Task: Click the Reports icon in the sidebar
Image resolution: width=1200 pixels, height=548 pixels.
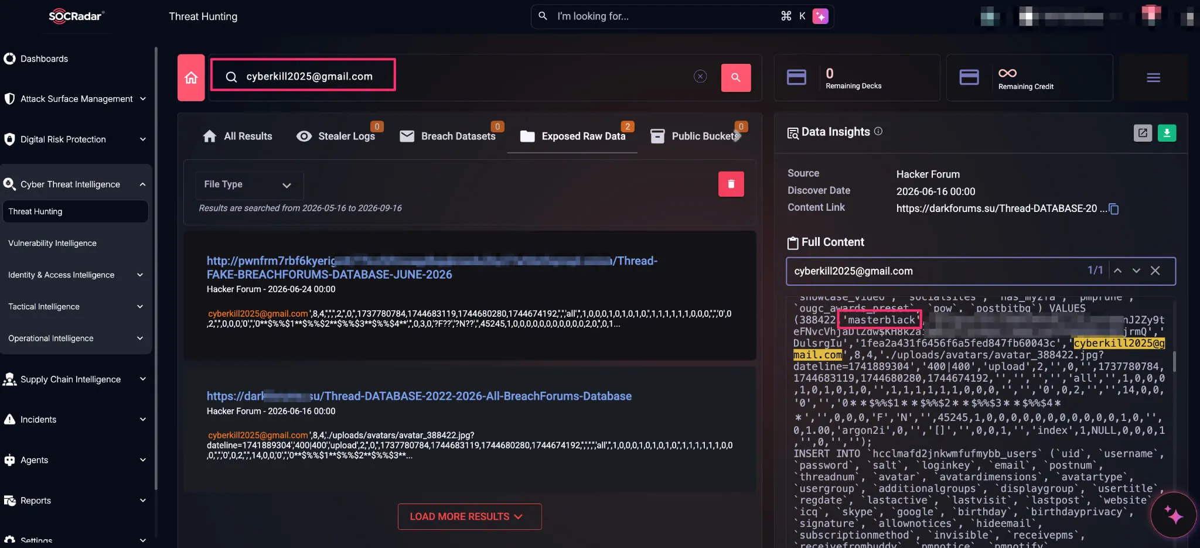Action: pos(9,501)
